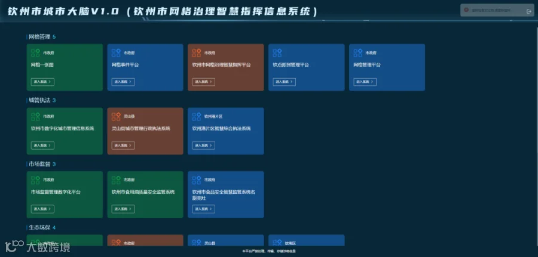Image resolution: width=538 pixels, height=257 pixels.
Task: Click 进入系统 under 网格管理平台
Action: pos(365,82)
